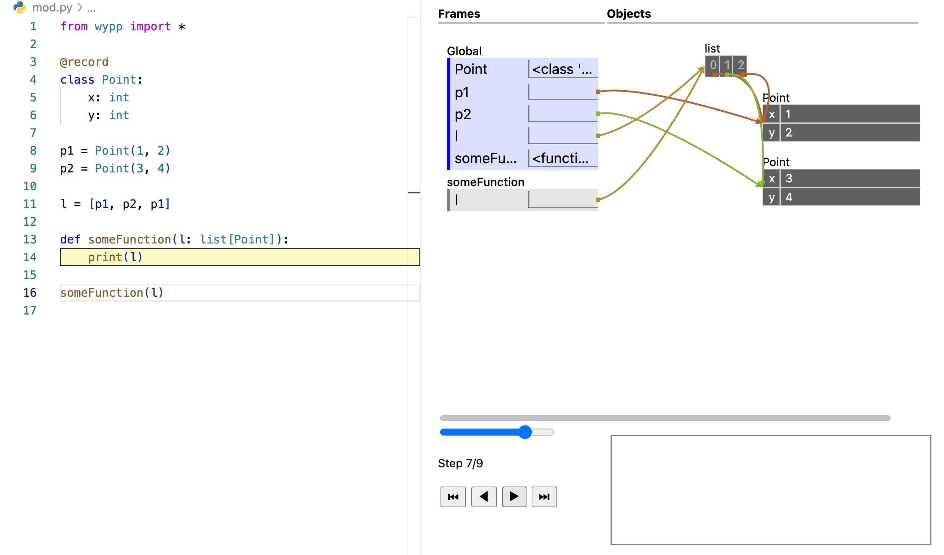This screenshot has height=555, width=944.
Task: Select the Point class entry showing <class '...
Action: pyautogui.click(x=561, y=69)
